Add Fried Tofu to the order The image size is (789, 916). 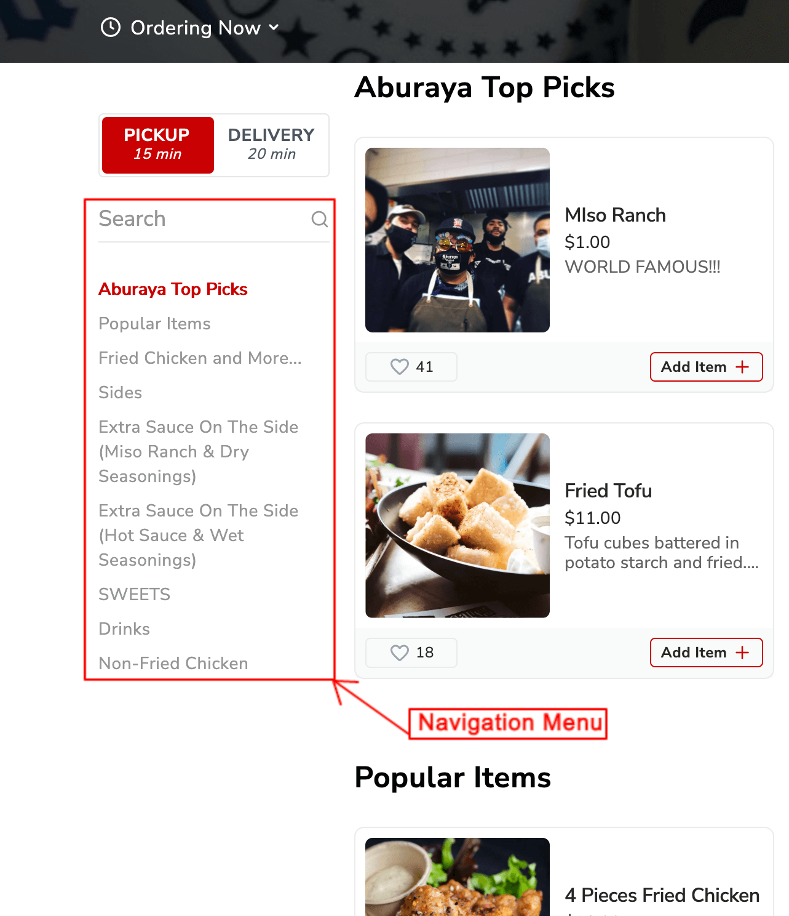(706, 653)
